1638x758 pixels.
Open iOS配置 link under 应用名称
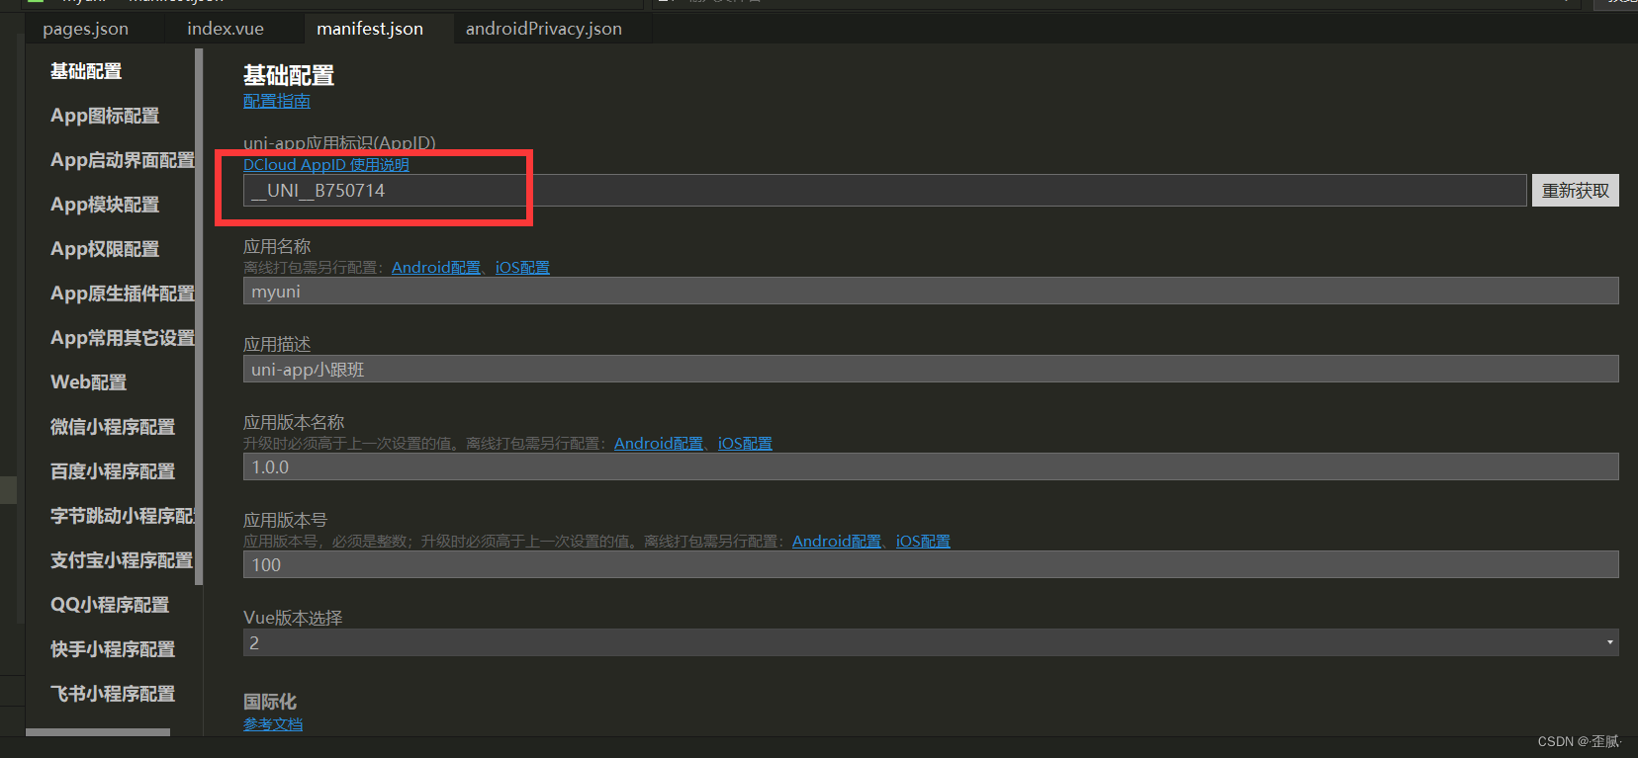522,268
